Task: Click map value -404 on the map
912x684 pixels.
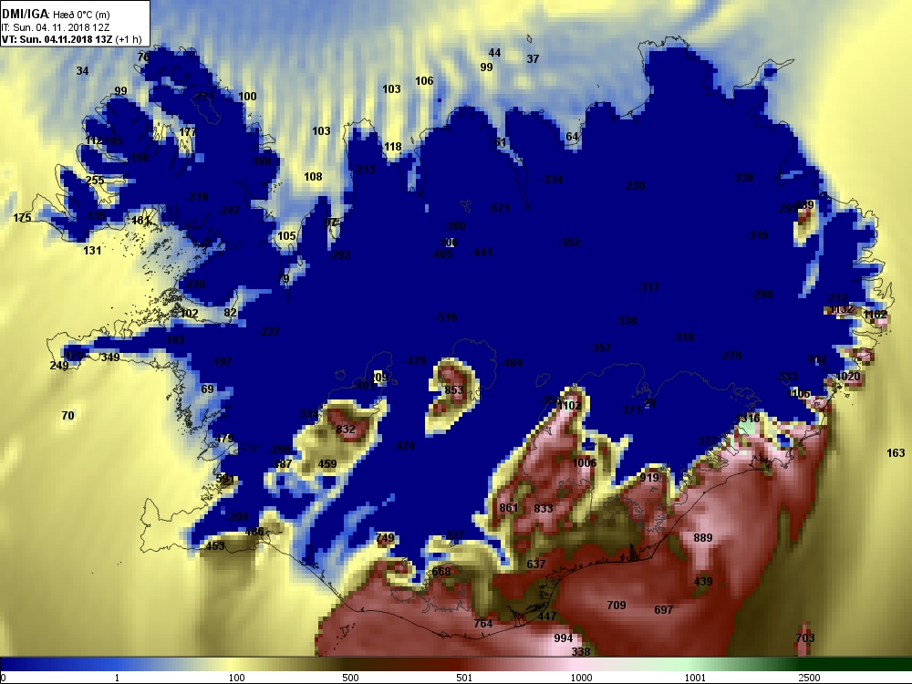Action: pos(512,363)
